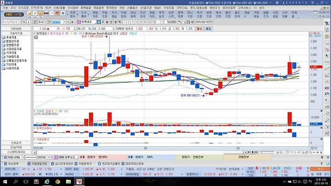Click the taskbar search icon

[16, 181]
